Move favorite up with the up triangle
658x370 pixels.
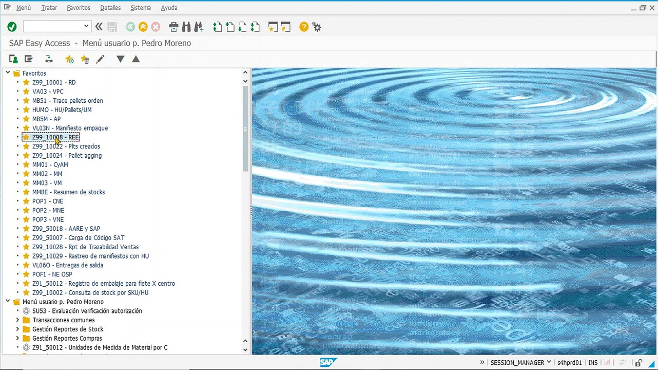(136, 59)
